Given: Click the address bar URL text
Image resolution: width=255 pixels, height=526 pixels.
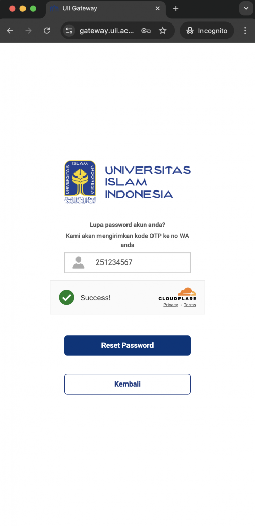Looking at the screenshot, I should click(107, 31).
